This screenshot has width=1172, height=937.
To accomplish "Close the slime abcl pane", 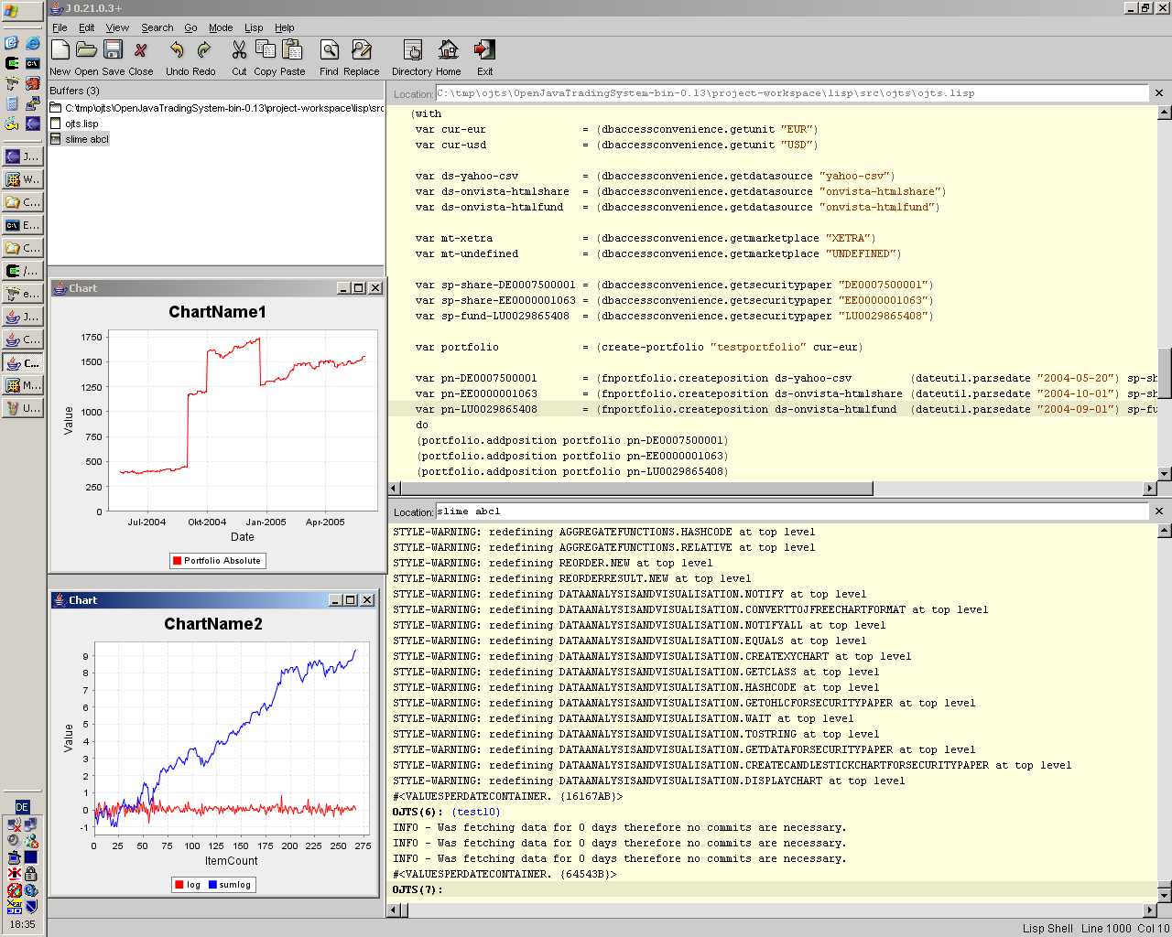I will click(x=1159, y=512).
